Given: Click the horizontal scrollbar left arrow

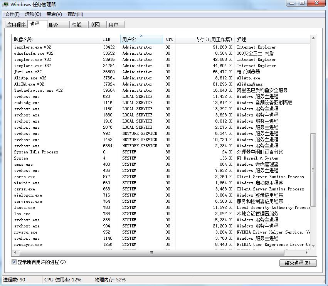Looking at the screenshot, I should tap(15, 252).
